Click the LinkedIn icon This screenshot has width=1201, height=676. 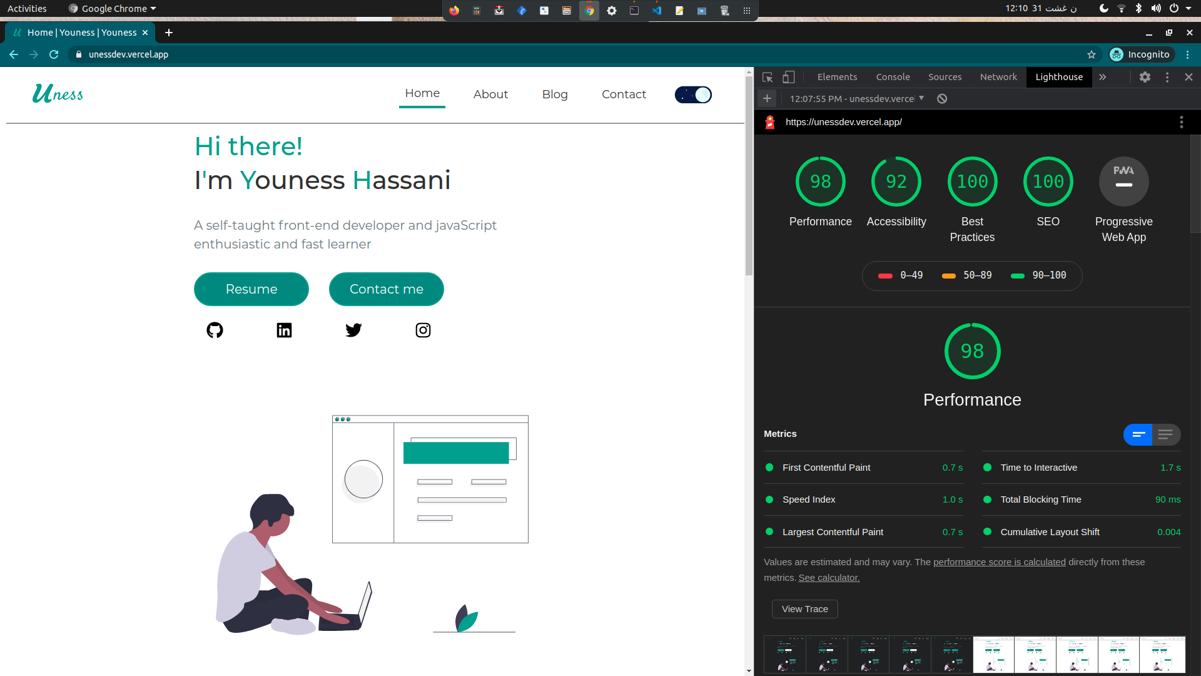pyautogui.click(x=284, y=330)
